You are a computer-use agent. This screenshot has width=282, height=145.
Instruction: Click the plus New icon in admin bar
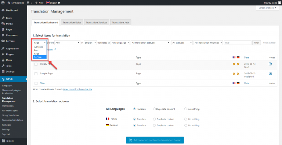[36, 3]
